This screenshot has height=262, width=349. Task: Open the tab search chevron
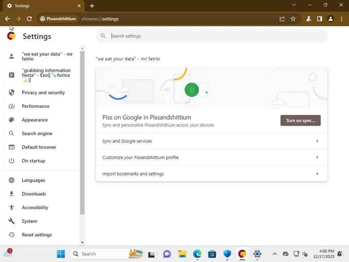click(x=294, y=5)
